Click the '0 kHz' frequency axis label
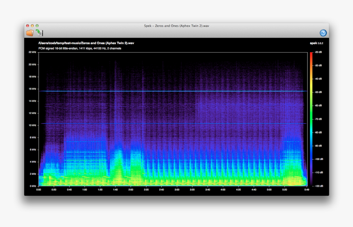This screenshot has height=227, width=353. (33, 186)
